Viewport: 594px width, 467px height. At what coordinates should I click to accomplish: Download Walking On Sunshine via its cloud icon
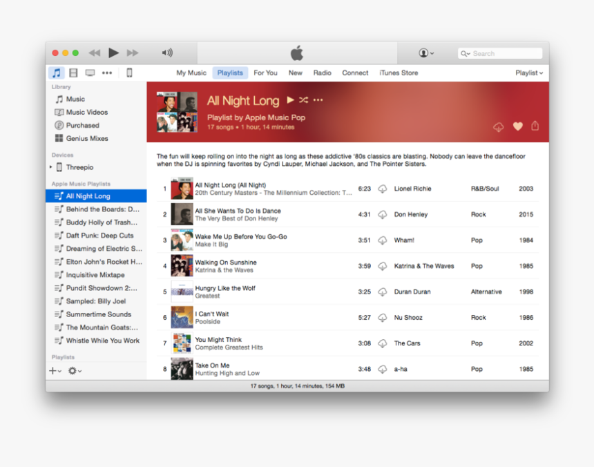tap(383, 266)
